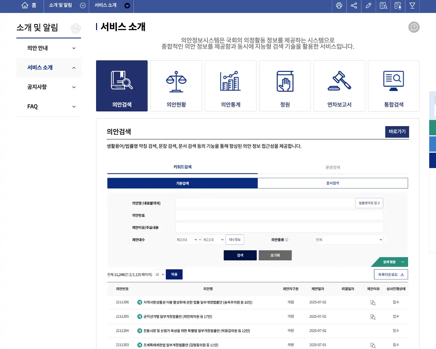436x349 pixels.
Task: Open the help question bubble icon
Action: coord(414,27)
